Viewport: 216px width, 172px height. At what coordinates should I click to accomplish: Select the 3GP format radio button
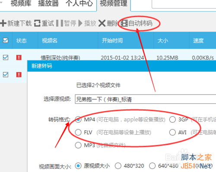(172, 120)
